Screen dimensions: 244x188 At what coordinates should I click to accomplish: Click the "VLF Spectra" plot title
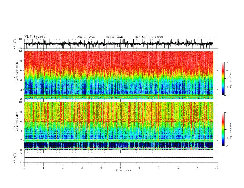point(35,37)
